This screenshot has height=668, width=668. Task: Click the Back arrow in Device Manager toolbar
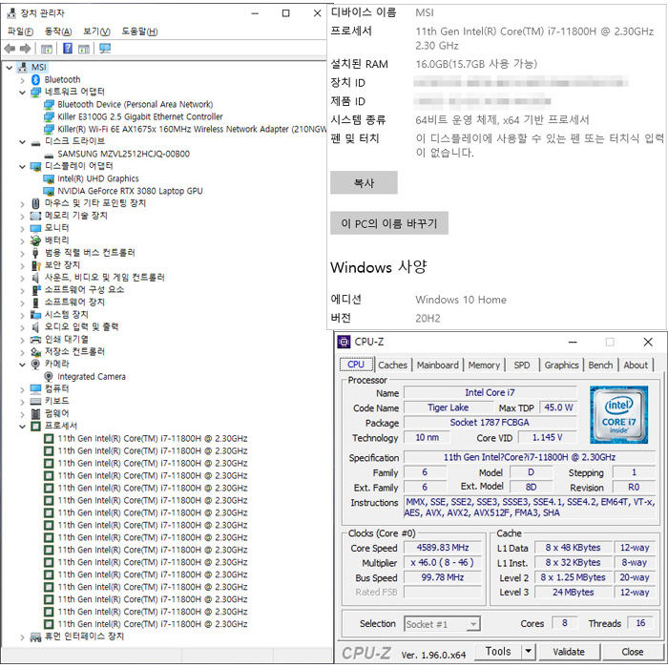tap(10, 49)
